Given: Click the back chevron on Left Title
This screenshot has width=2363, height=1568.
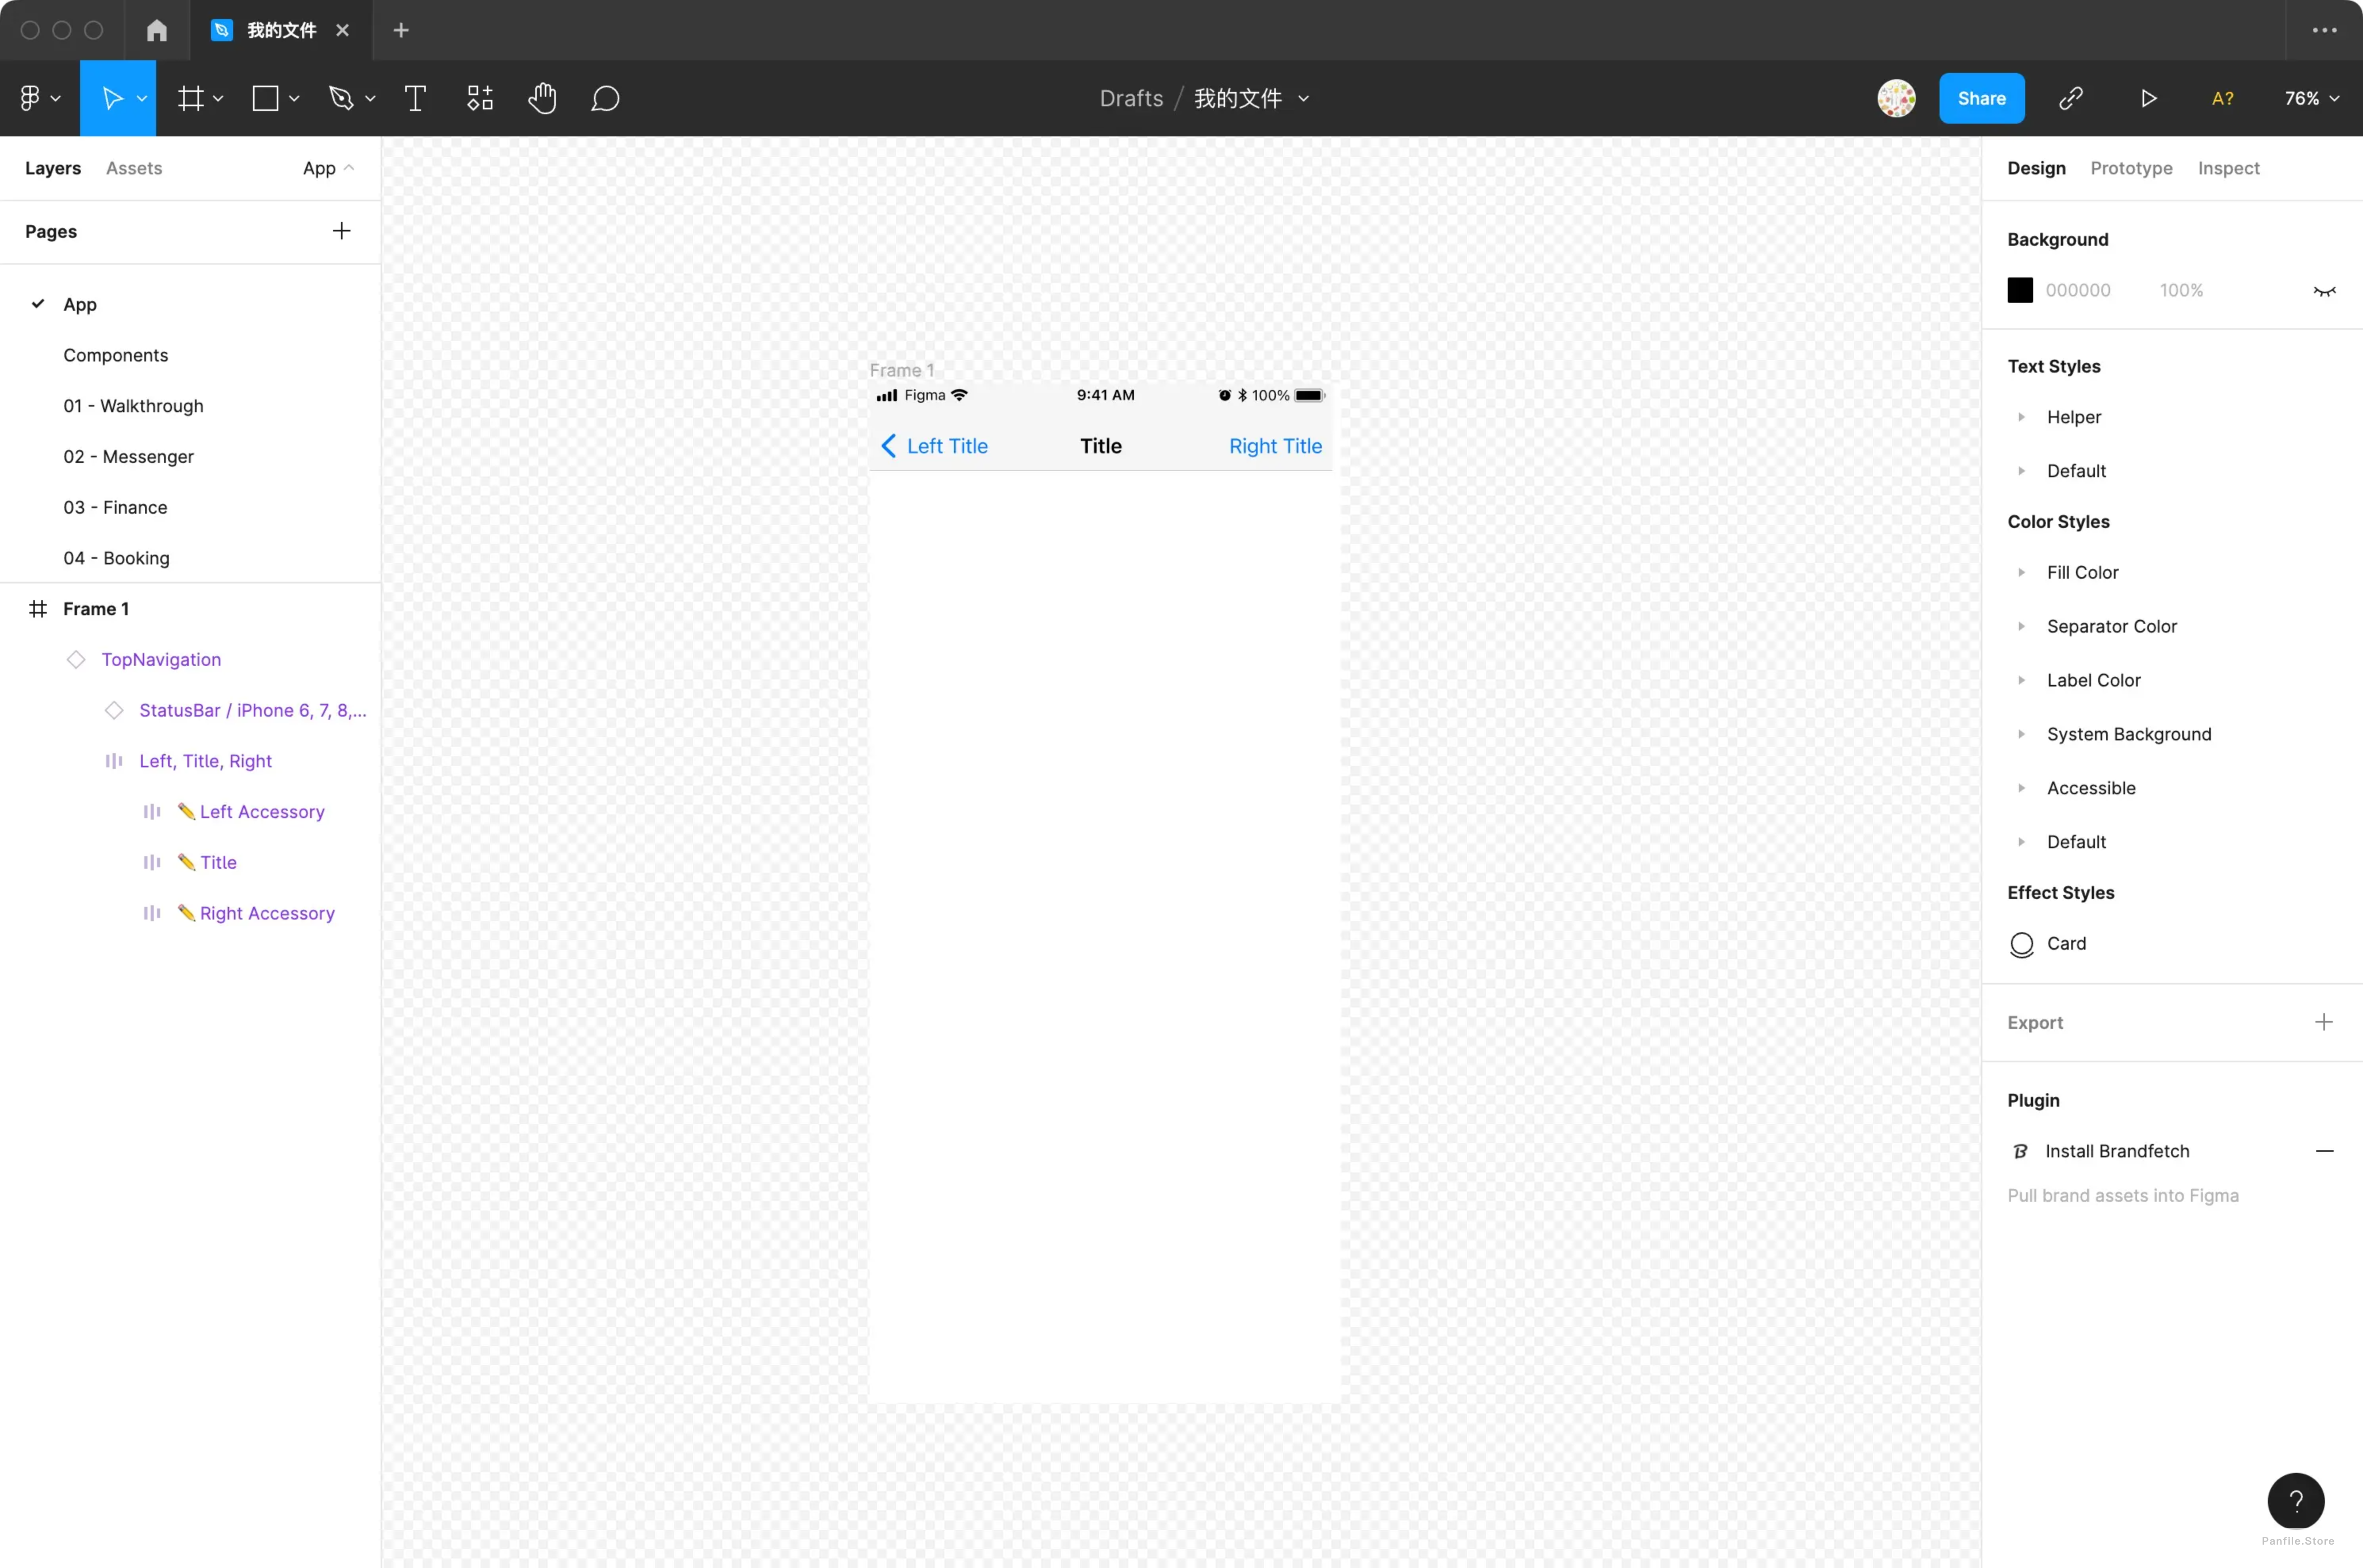Looking at the screenshot, I should coord(888,446).
